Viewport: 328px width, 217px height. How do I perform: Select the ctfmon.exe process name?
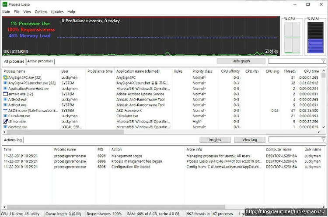[x=17, y=121]
